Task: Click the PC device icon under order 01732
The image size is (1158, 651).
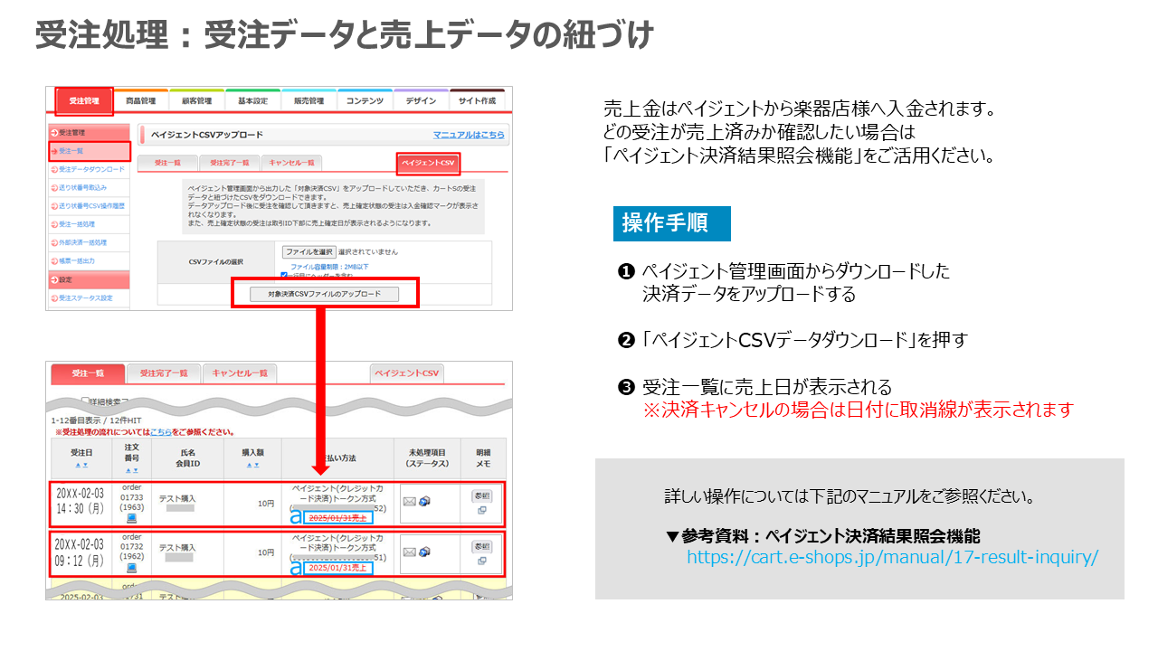Action: (x=132, y=568)
